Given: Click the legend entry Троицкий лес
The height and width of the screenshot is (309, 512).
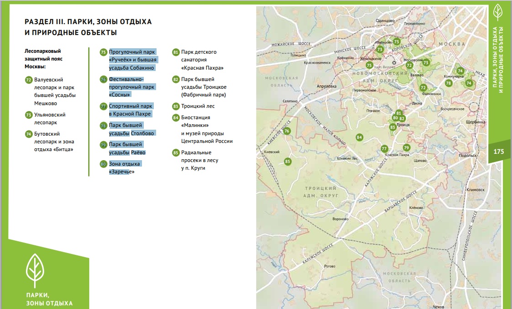Looking at the screenshot, I should pos(198,106).
